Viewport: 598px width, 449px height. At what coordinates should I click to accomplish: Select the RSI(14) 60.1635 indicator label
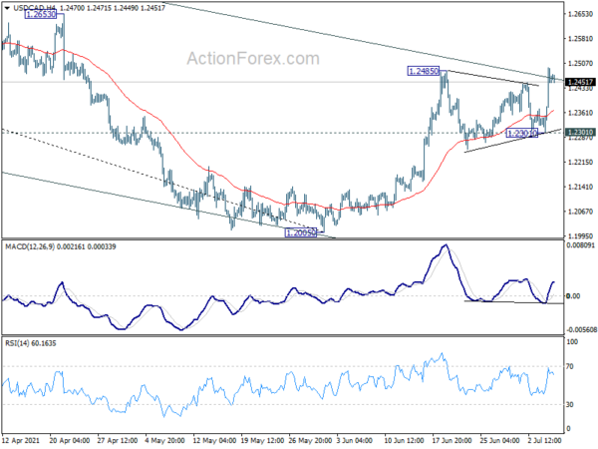[x=31, y=343]
